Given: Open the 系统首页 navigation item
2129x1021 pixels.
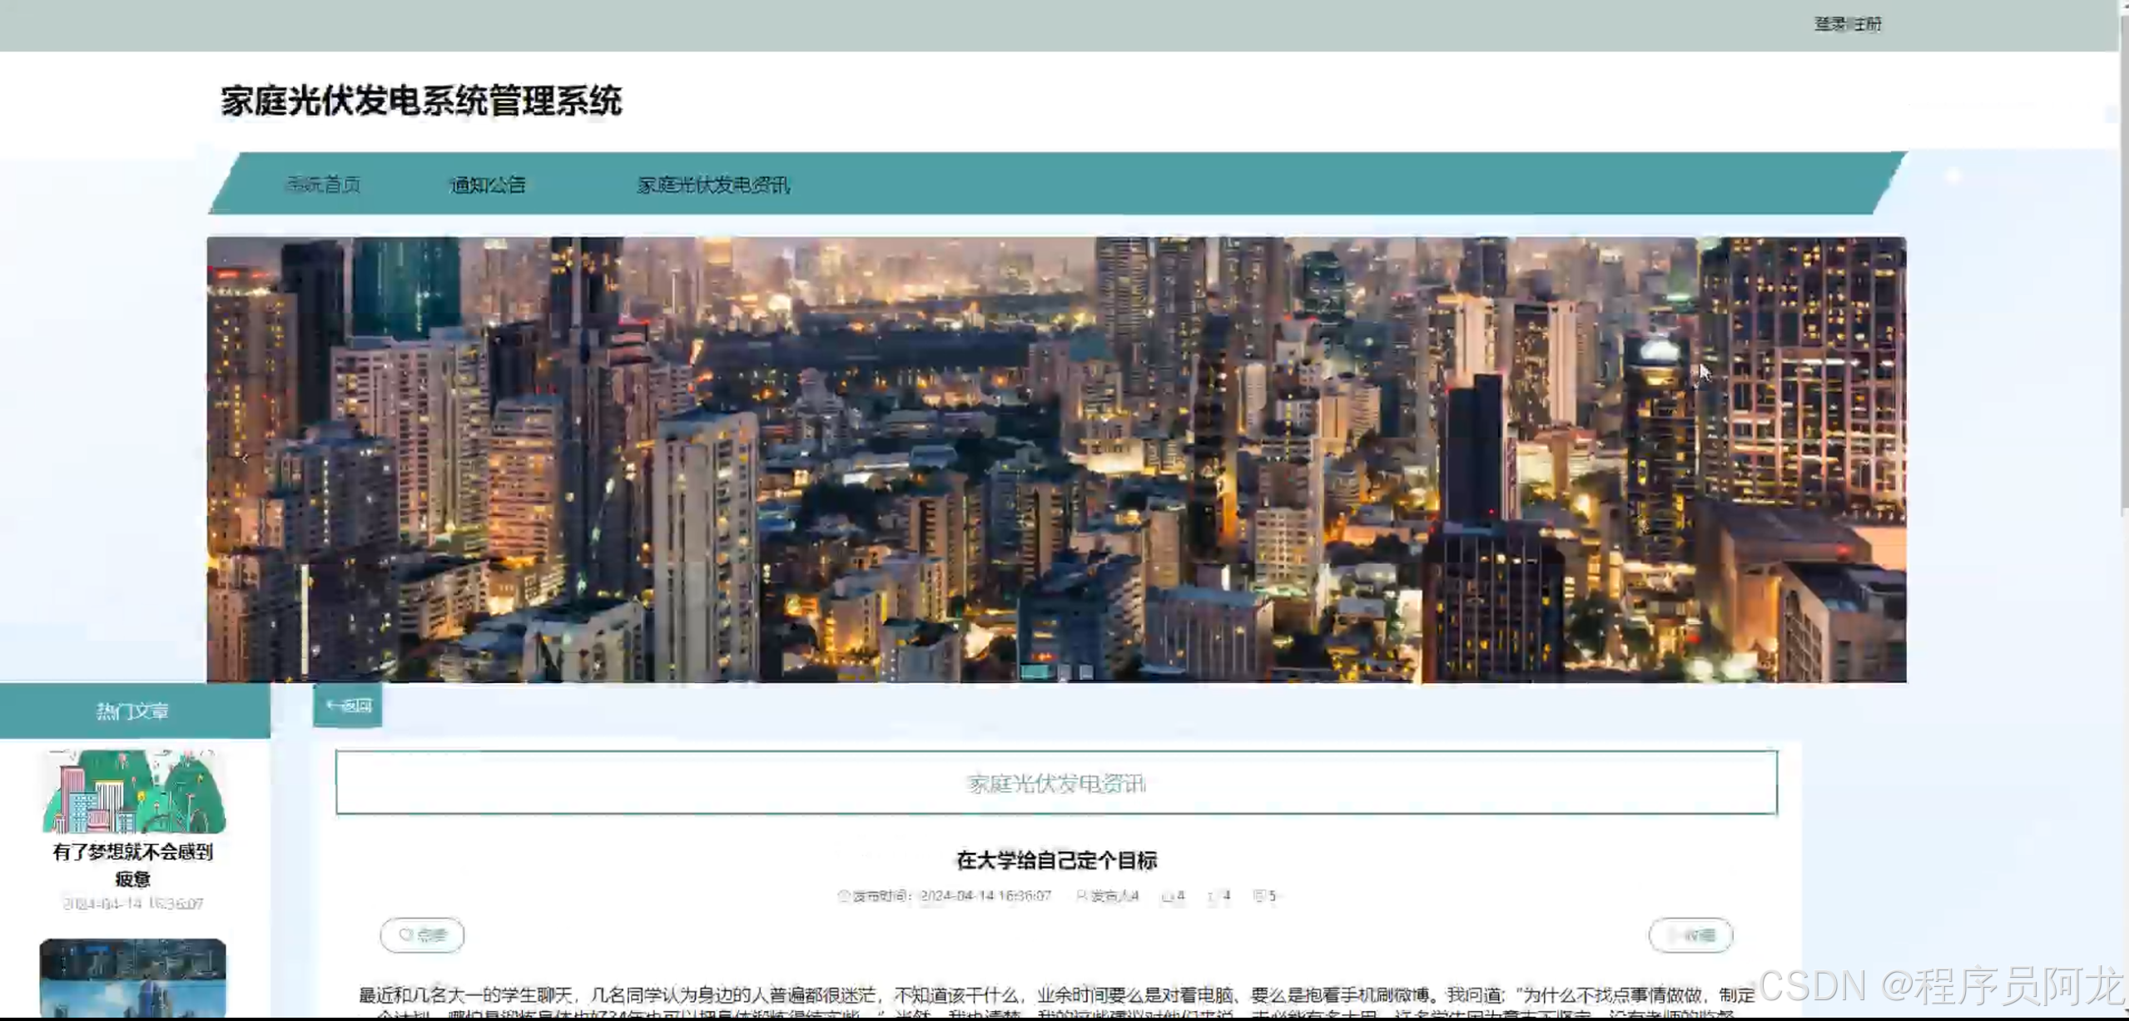Looking at the screenshot, I should pos(323,185).
